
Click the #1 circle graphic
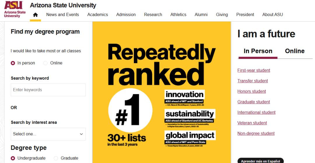pyautogui.click(x=130, y=110)
